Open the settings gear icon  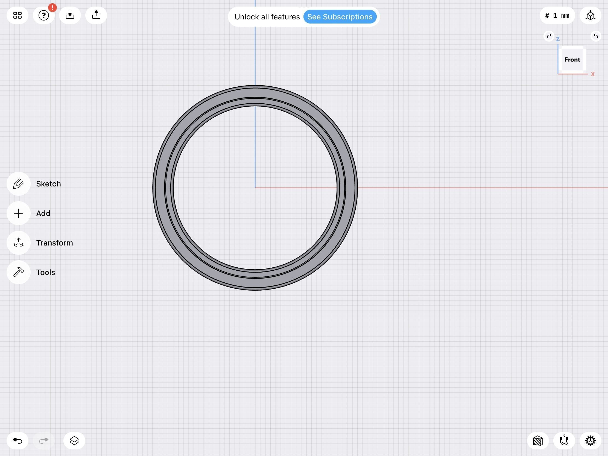590,441
